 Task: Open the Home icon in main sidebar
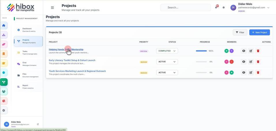tap(4, 25)
